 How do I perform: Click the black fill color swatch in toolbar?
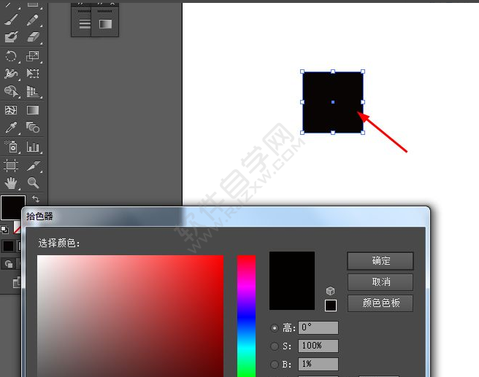coord(13,207)
